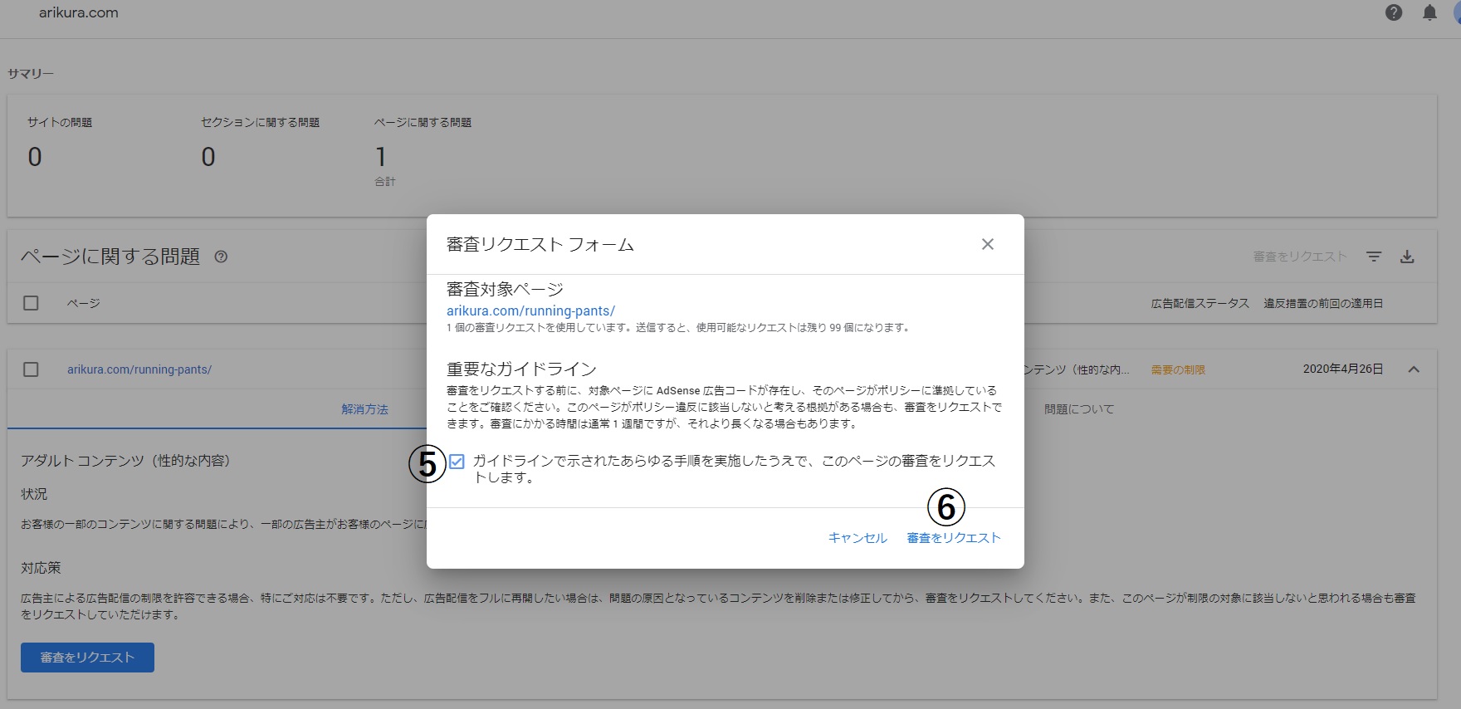Click the filter icon above the table

pos(1374,257)
